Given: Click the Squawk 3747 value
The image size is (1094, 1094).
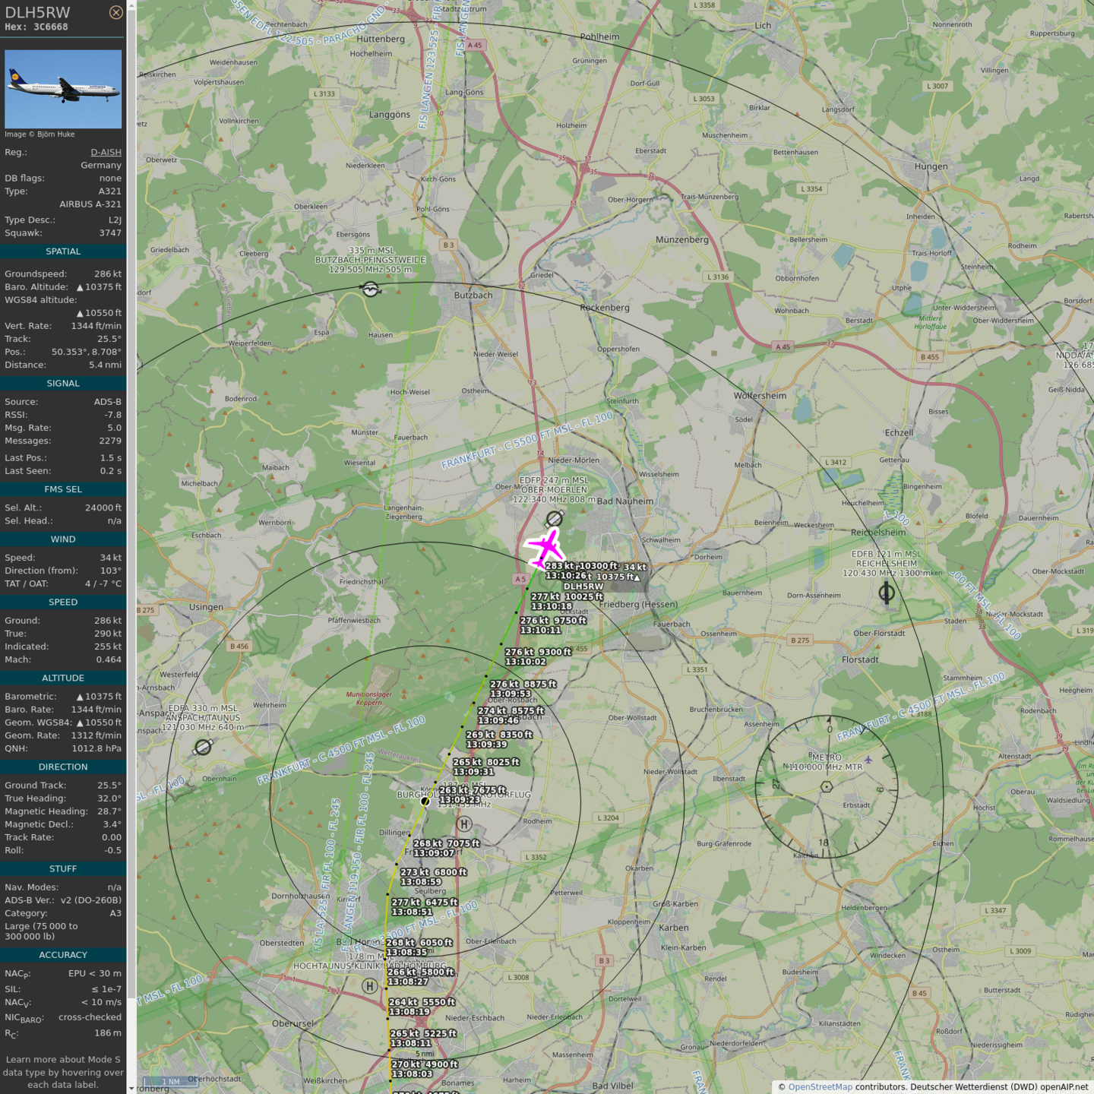Looking at the screenshot, I should (x=109, y=233).
